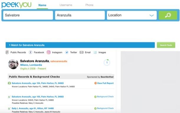Select the Facebook filter icon

pyautogui.click(x=30, y=52)
